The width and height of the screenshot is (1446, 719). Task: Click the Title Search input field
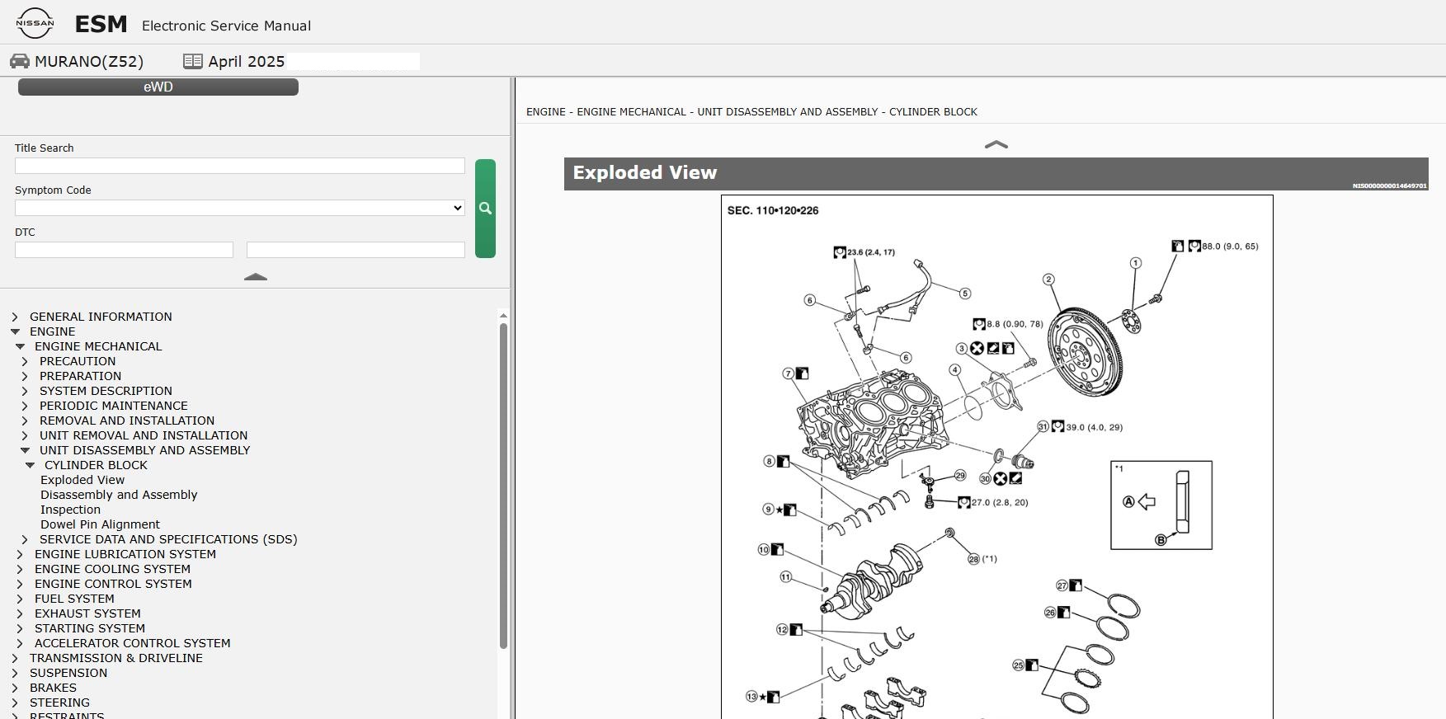(240, 166)
